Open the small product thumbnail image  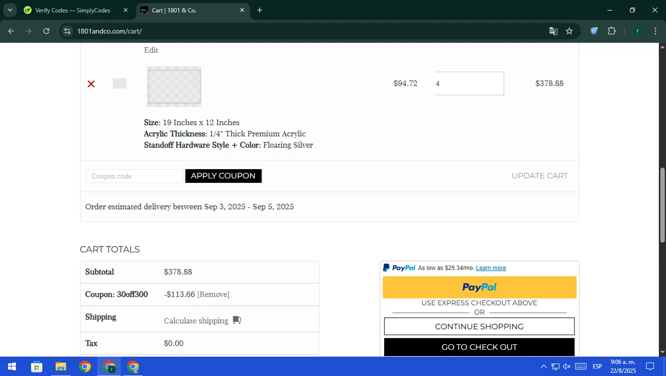tap(119, 83)
